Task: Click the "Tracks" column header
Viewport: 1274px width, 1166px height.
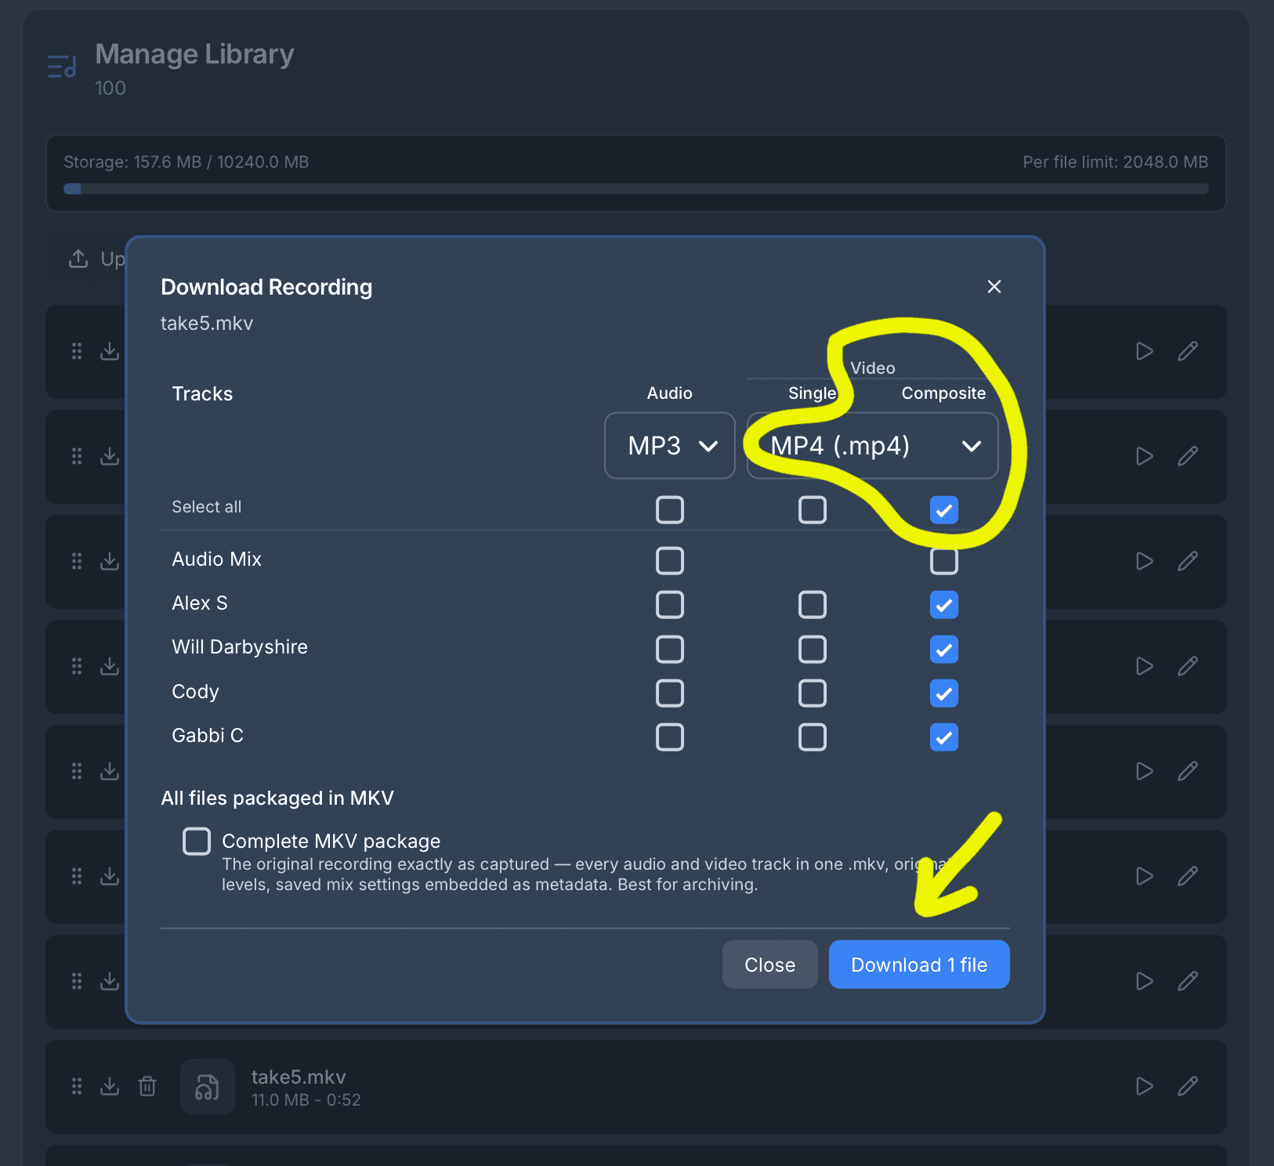Action: [202, 394]
